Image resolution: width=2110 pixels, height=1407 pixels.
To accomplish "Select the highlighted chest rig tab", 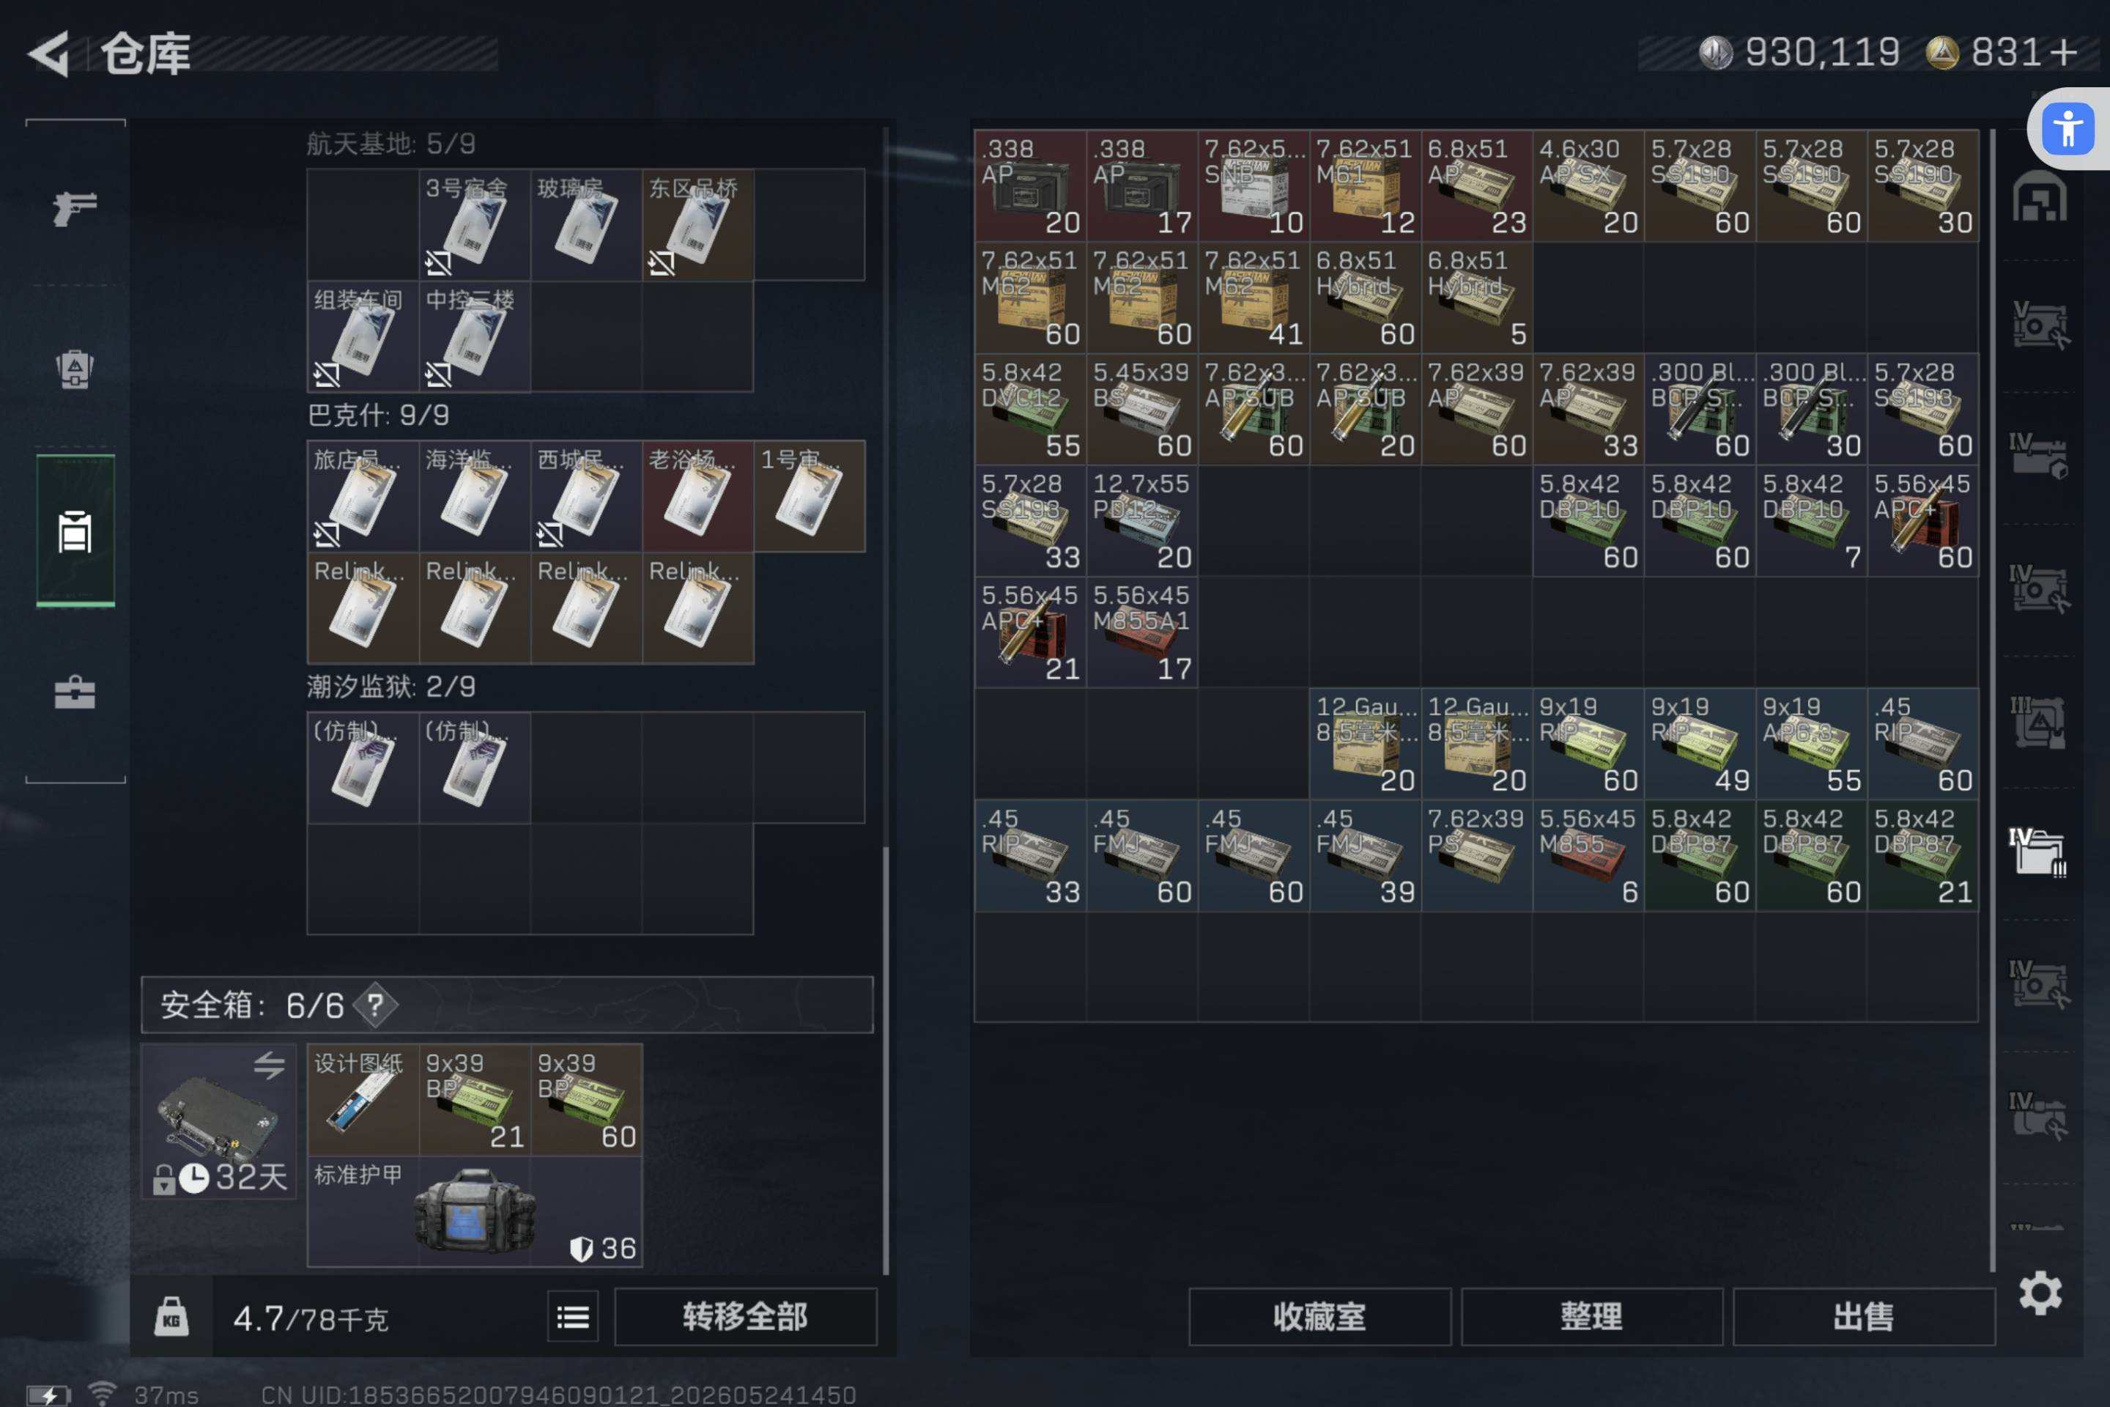I will click(75, 531).
